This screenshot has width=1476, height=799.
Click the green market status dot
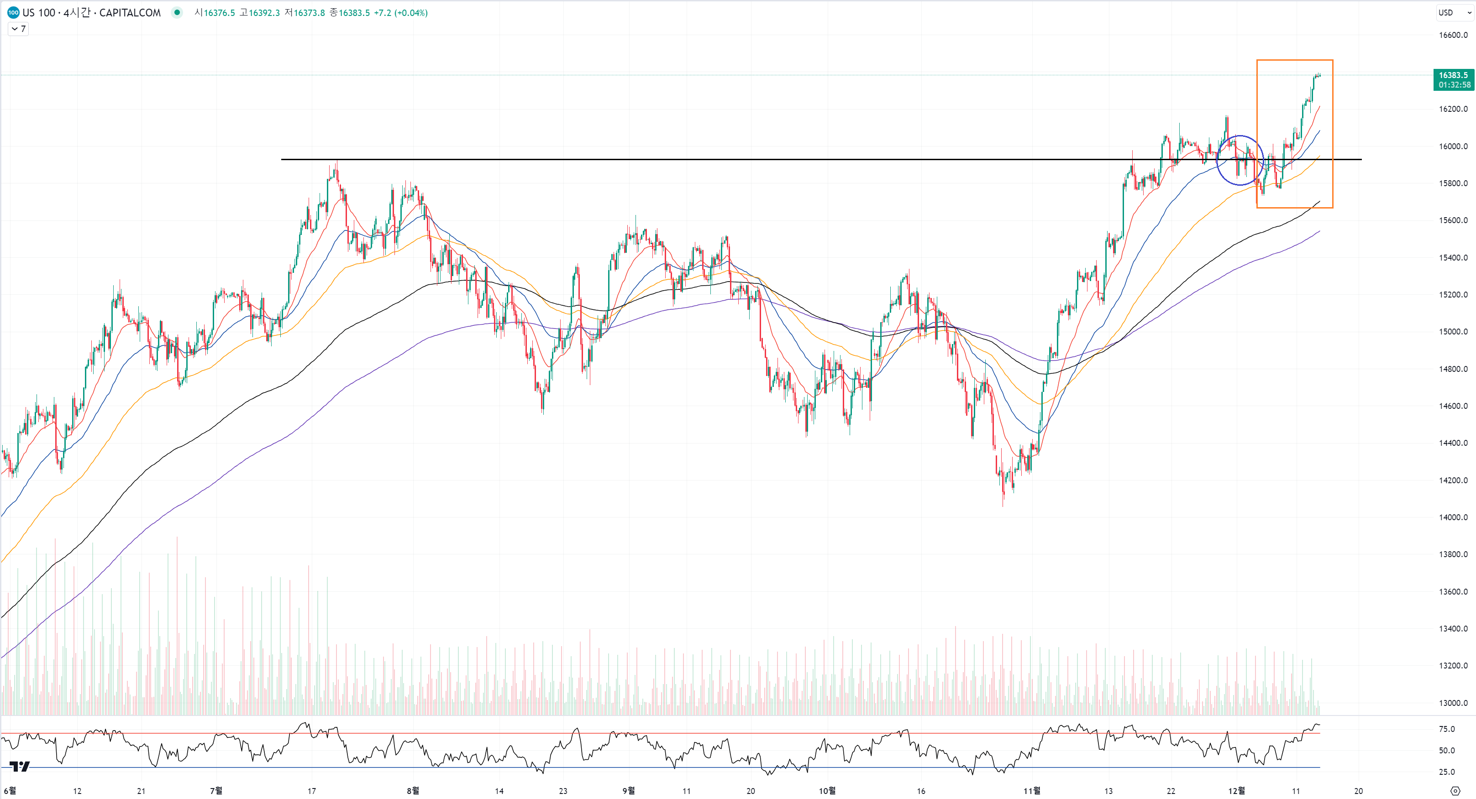coord(177,13)
